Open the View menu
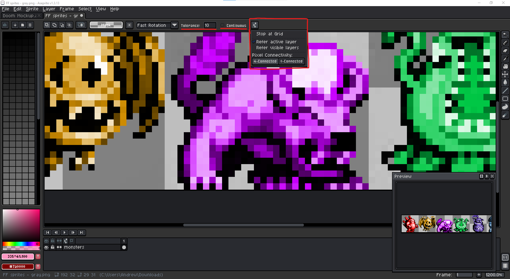Image resolution: width=510 pixels, height=279 pixels. pos(101,9)
